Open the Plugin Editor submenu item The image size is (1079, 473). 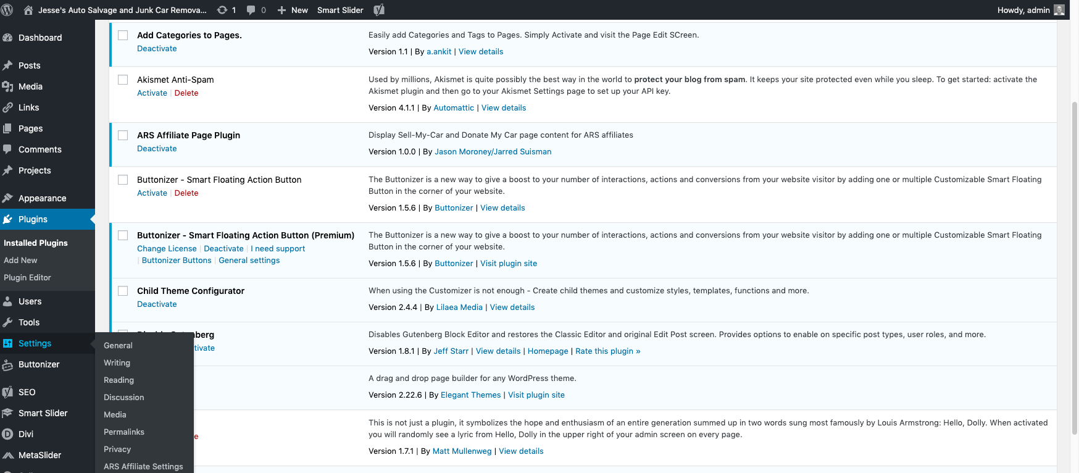click(27, 278)
